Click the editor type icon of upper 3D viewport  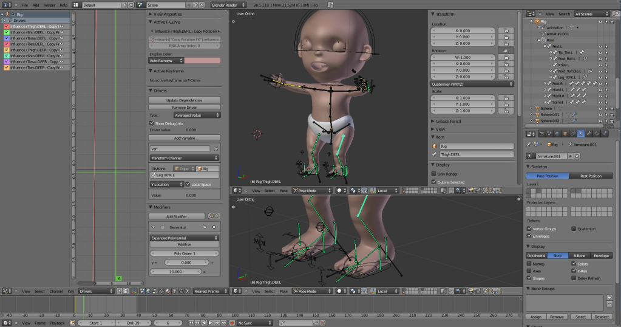point(237,190)
